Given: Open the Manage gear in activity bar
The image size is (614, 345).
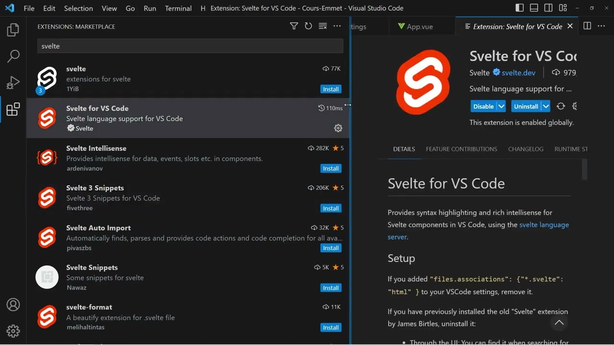Looking at the screenshot, I should point(13,331).
